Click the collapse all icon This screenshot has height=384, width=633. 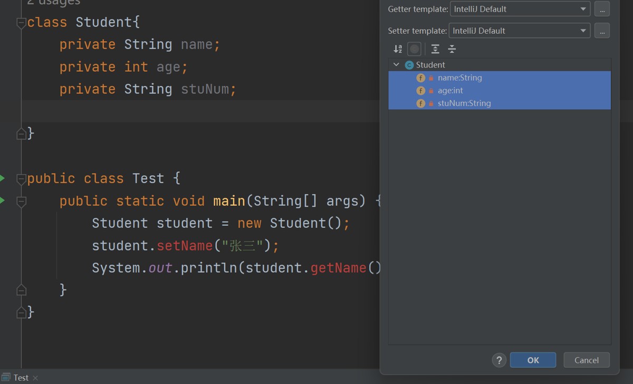coord(452,49)
